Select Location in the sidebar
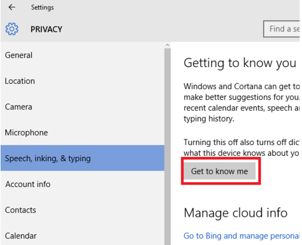 point(83,81)
